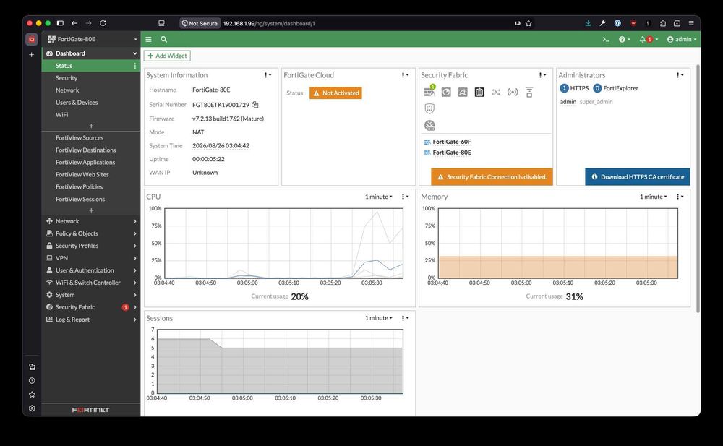The height and width of the screenshot is (446, 723).
Task: Open browser sidebar settings gear icon
Action: coord(32,408)
